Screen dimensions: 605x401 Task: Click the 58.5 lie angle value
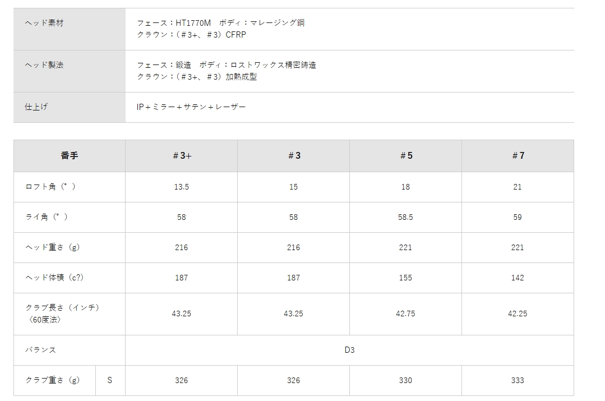pyautogui.click(x=405, y=217)
